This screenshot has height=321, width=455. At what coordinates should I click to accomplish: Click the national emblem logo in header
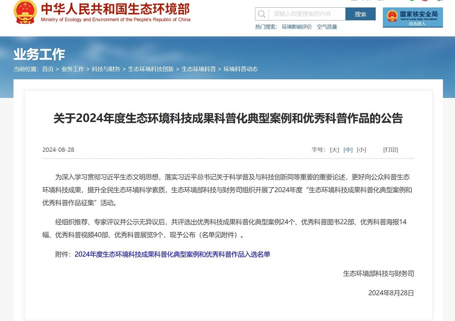click(x=25, y=12)
